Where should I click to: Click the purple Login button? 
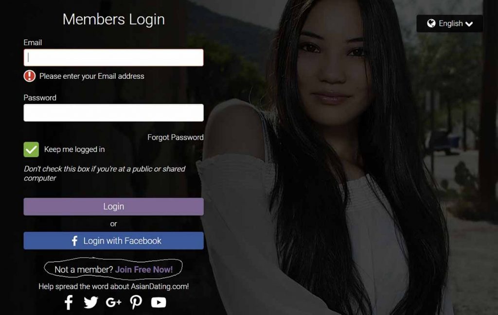pyautogui.click(x=114, y=207)
